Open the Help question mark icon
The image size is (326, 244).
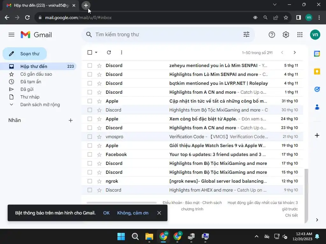(x=272, y=35)
